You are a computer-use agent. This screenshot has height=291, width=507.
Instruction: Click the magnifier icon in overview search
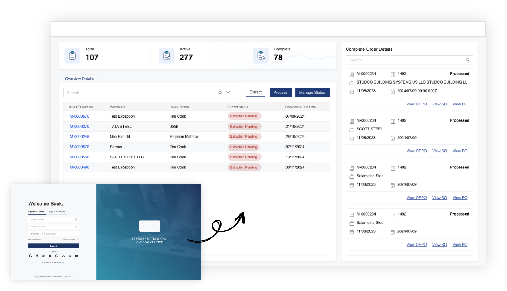click(220, 93)
